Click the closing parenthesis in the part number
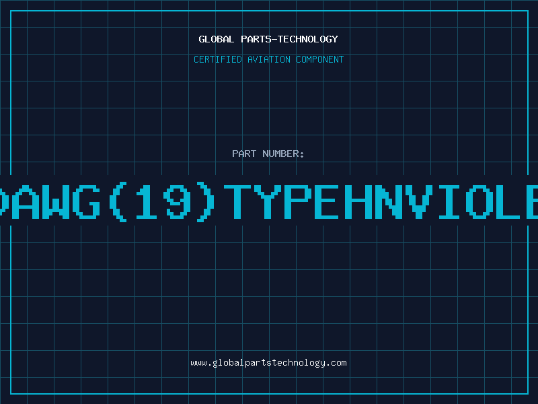 point(206,201)
